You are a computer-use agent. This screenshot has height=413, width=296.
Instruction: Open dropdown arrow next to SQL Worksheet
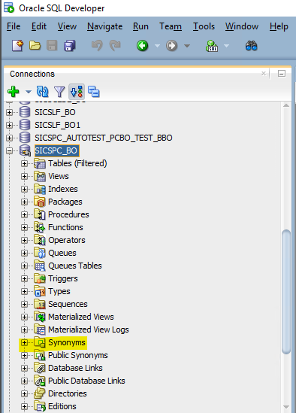click(226, 46)
